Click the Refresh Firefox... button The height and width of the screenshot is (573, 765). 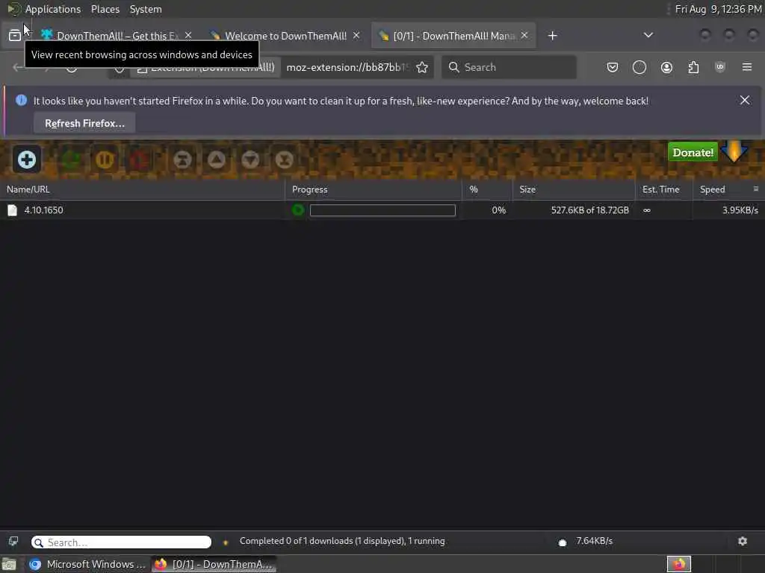click(x=84, y=123)
